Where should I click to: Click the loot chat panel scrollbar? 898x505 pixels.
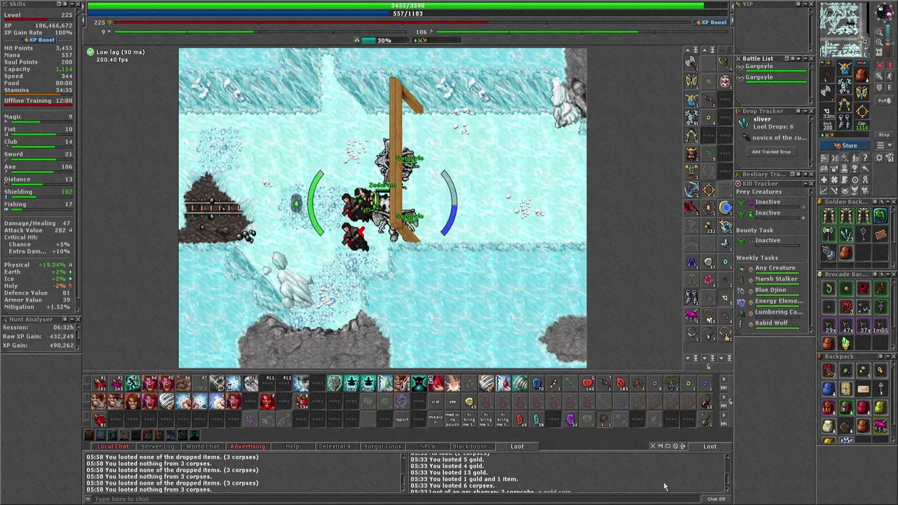(x=728, y=473)
